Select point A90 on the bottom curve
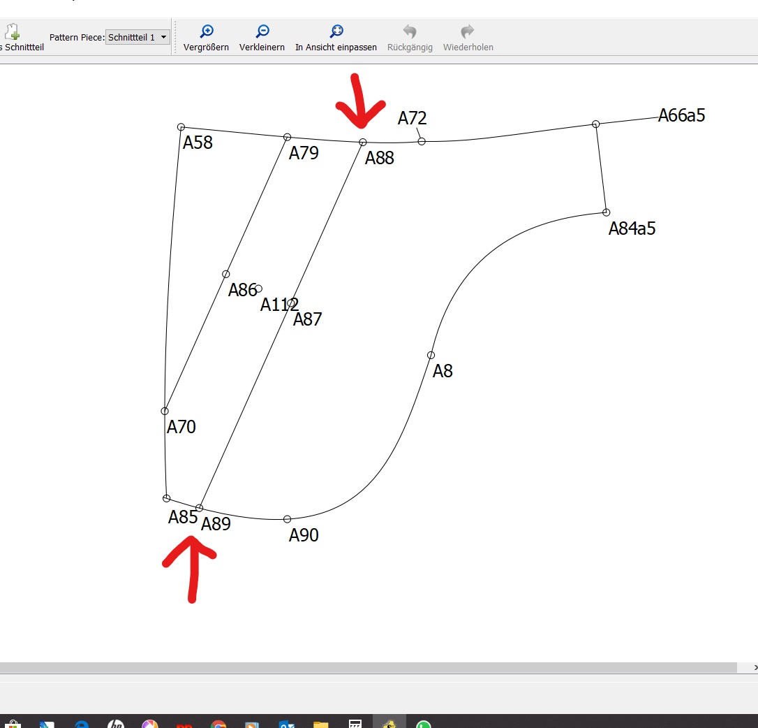The width and height of the screenshot is (758, 728). pos(287,519)
